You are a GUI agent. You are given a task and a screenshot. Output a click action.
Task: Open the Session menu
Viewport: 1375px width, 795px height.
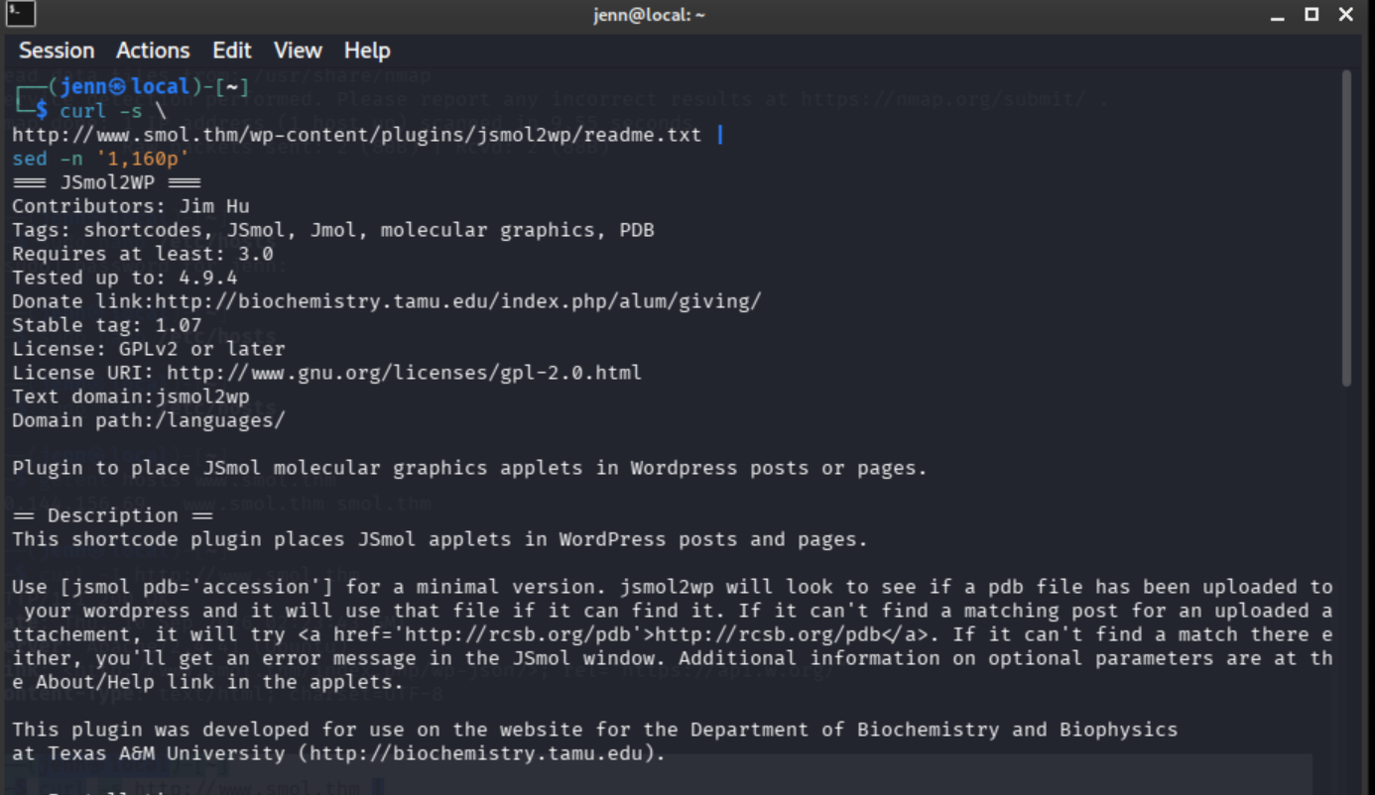(x=57, y=51)
